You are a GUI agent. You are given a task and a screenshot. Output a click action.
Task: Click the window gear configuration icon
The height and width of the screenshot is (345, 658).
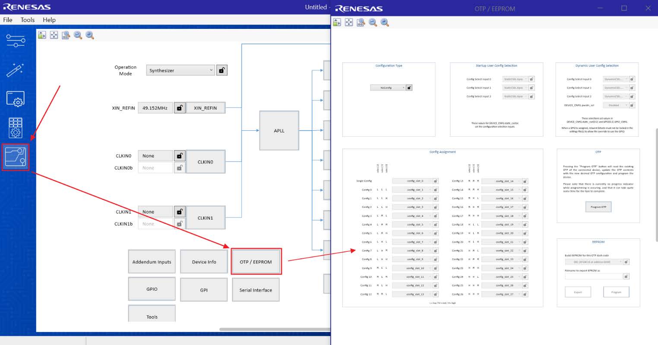tap(16, 99)
